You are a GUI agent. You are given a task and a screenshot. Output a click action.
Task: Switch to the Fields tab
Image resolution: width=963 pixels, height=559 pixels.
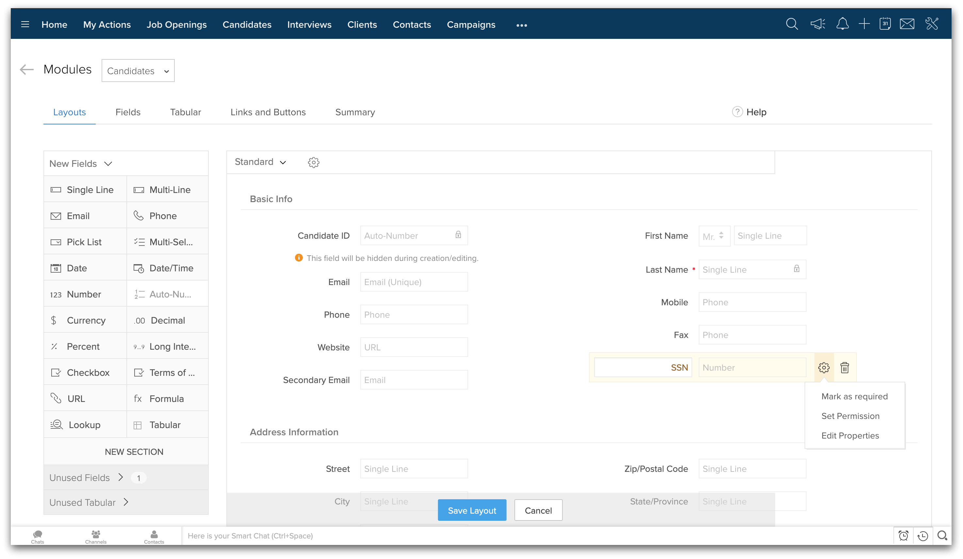pyautogui.click(x=128, y=112)
